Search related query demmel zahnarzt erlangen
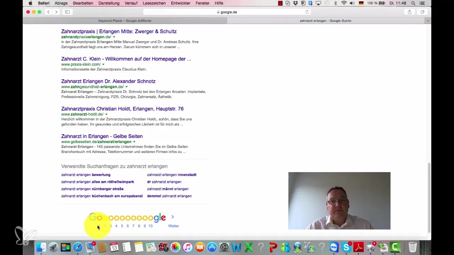The image size is (454, 255). click(169, 196)
